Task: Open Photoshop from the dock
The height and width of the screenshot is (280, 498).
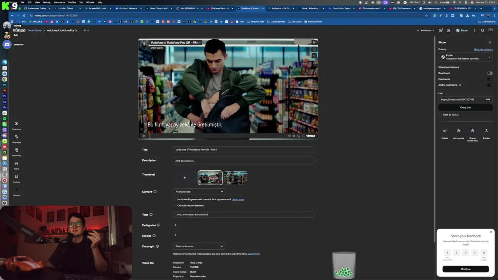Action: coord(5,85)
